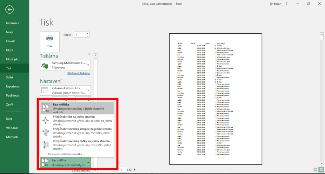The image size is (325, 174).
Task: Open the Vlastnosti tiskárny link
Action: [78, 73]
